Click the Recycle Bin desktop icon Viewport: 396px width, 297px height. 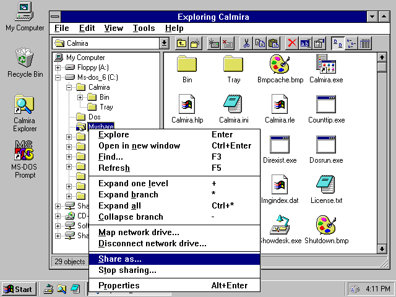[x=24, y=58]
